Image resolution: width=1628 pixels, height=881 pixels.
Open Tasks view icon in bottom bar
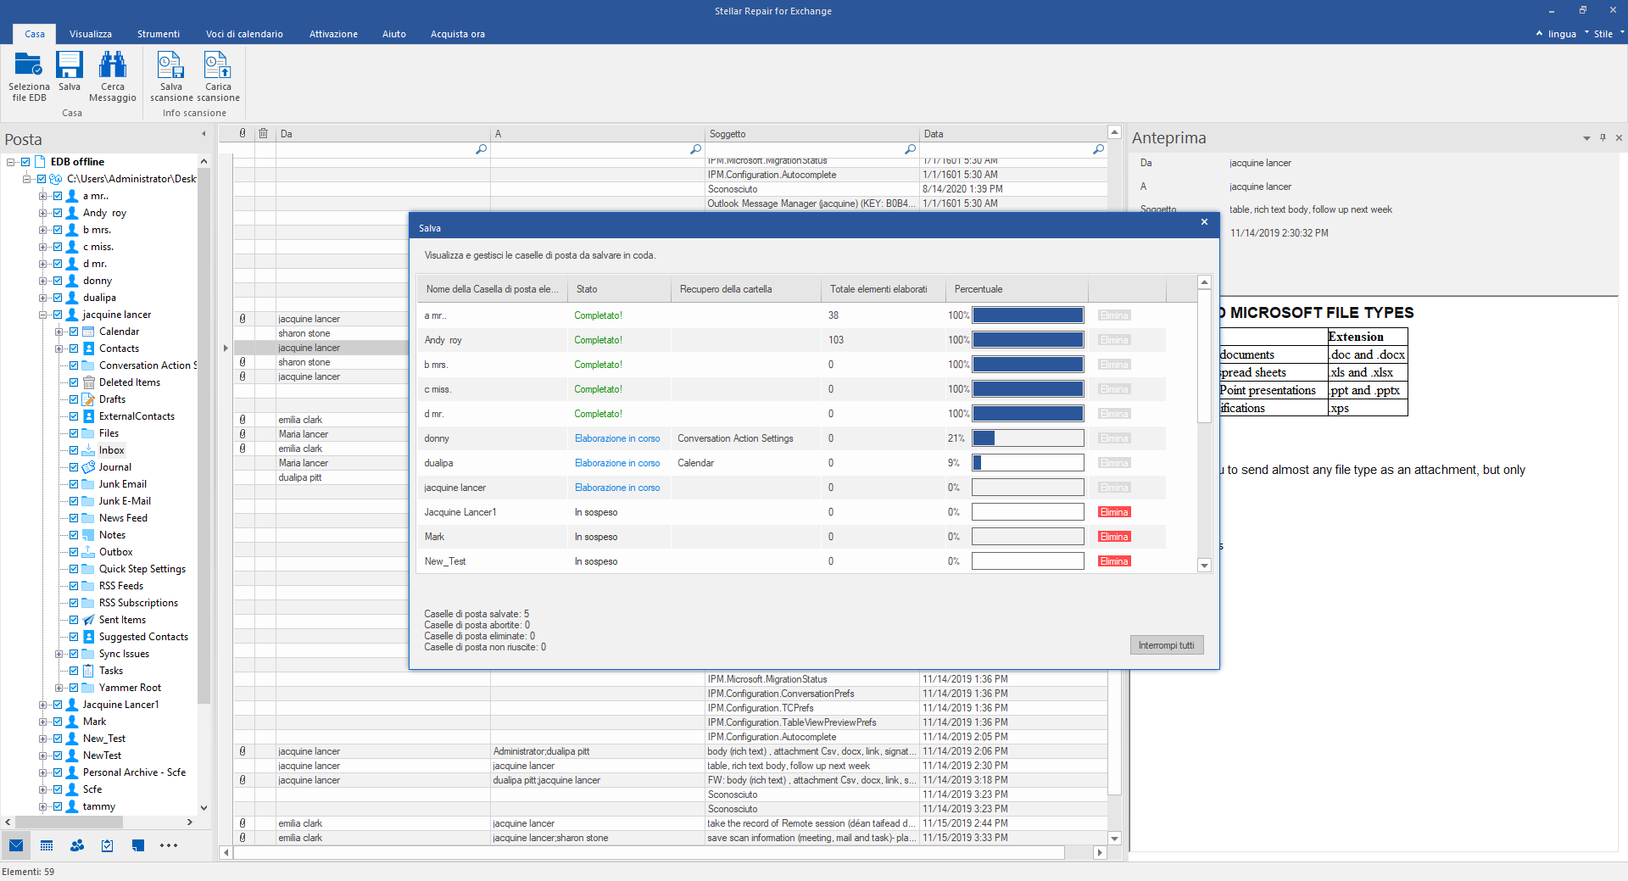click(108, 845)
